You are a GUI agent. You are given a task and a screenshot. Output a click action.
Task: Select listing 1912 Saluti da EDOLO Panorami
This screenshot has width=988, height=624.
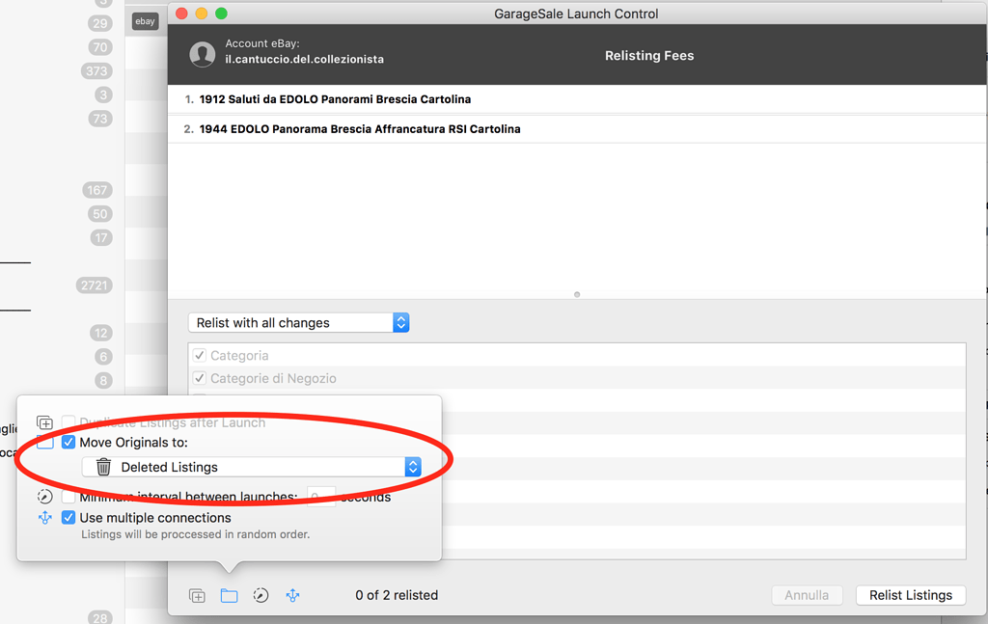pos(577,99)
